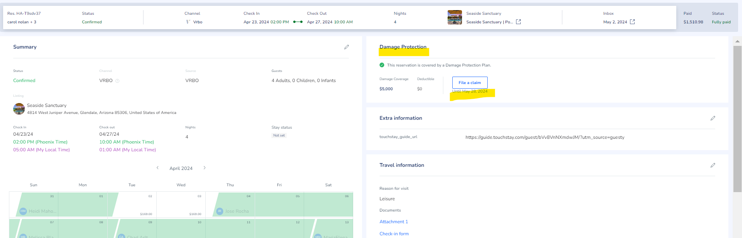
Task: Click check-out time 01:00 AM (My Local Time)
Action: pos(128,150)
